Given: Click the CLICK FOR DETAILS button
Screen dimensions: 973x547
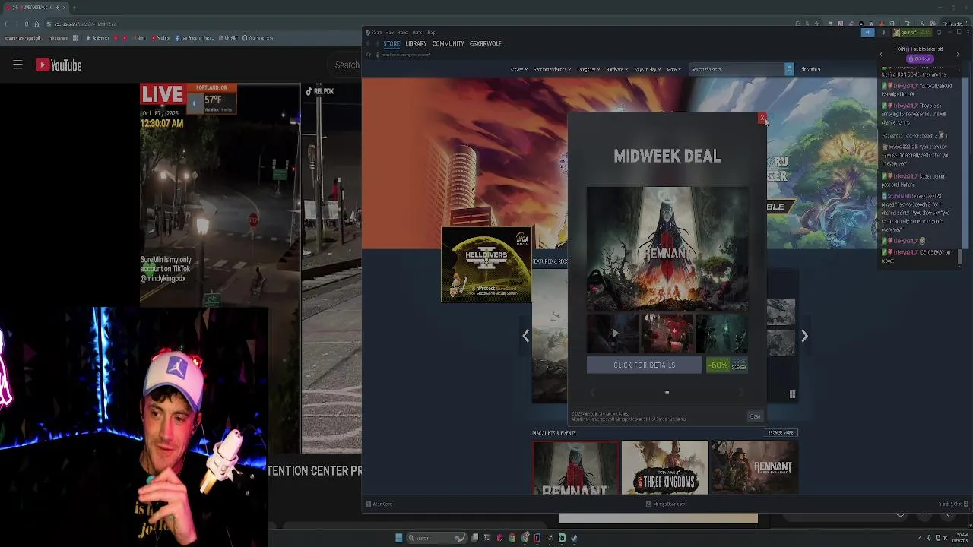Looking at the screenshot, I should click(645, 365).
